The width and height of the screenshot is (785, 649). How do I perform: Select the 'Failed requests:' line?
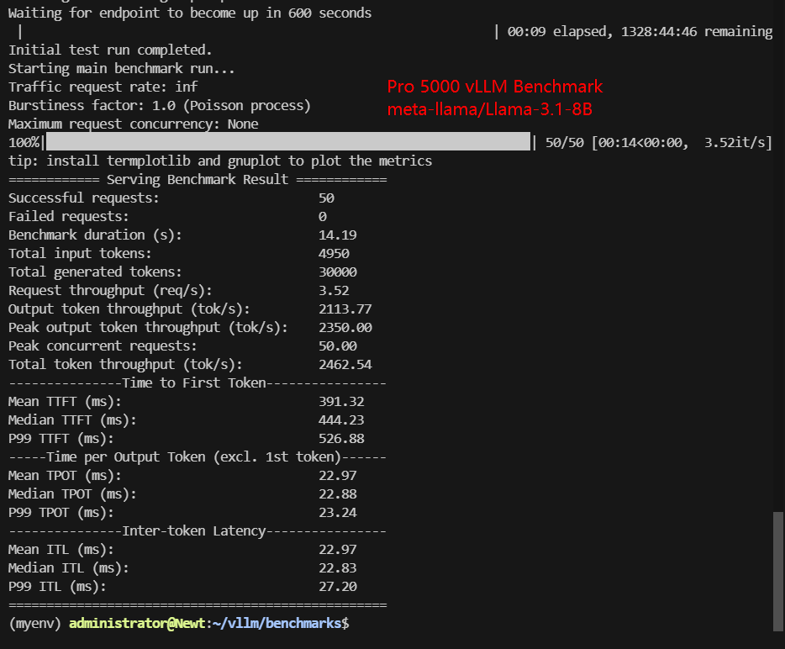(167, 217)
